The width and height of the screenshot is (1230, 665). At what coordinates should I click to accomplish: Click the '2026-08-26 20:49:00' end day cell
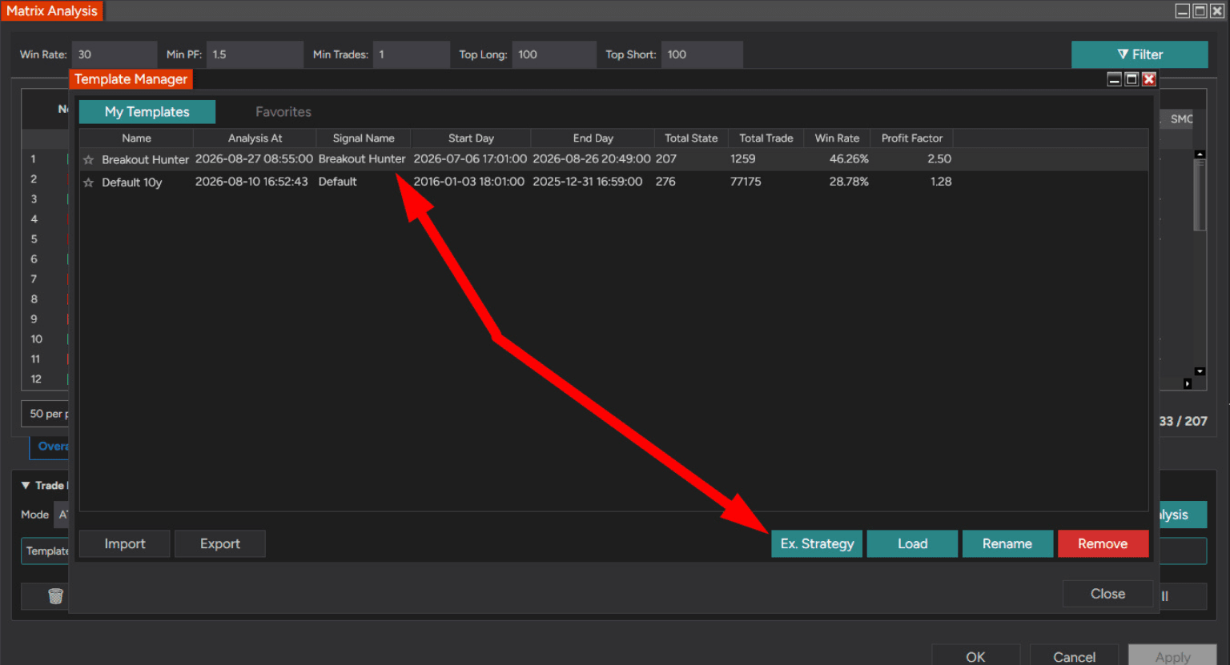592,159
